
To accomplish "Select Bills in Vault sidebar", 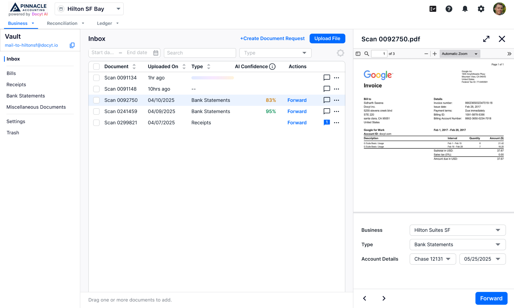I will coord(11,73).
